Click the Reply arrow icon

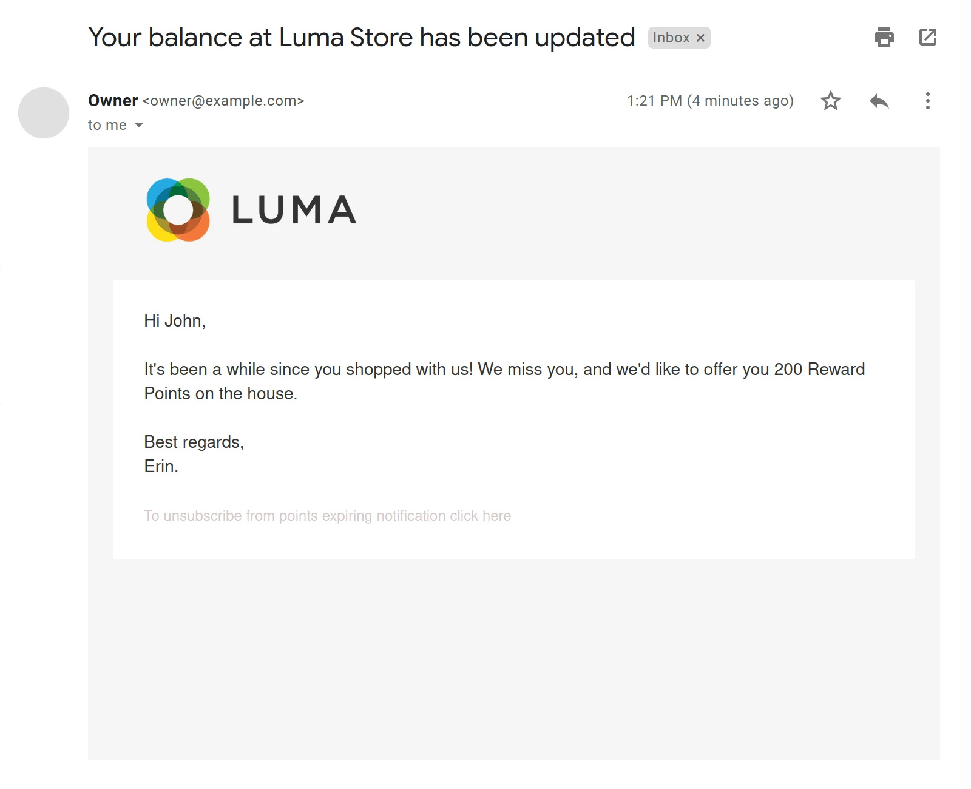[x=879, y=101]
